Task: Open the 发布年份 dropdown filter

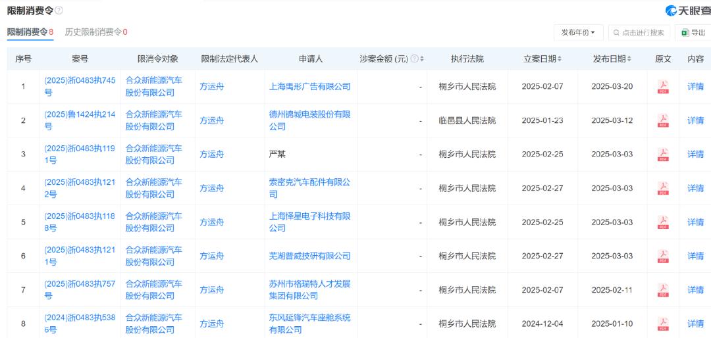Action: (x=578, y=32)
